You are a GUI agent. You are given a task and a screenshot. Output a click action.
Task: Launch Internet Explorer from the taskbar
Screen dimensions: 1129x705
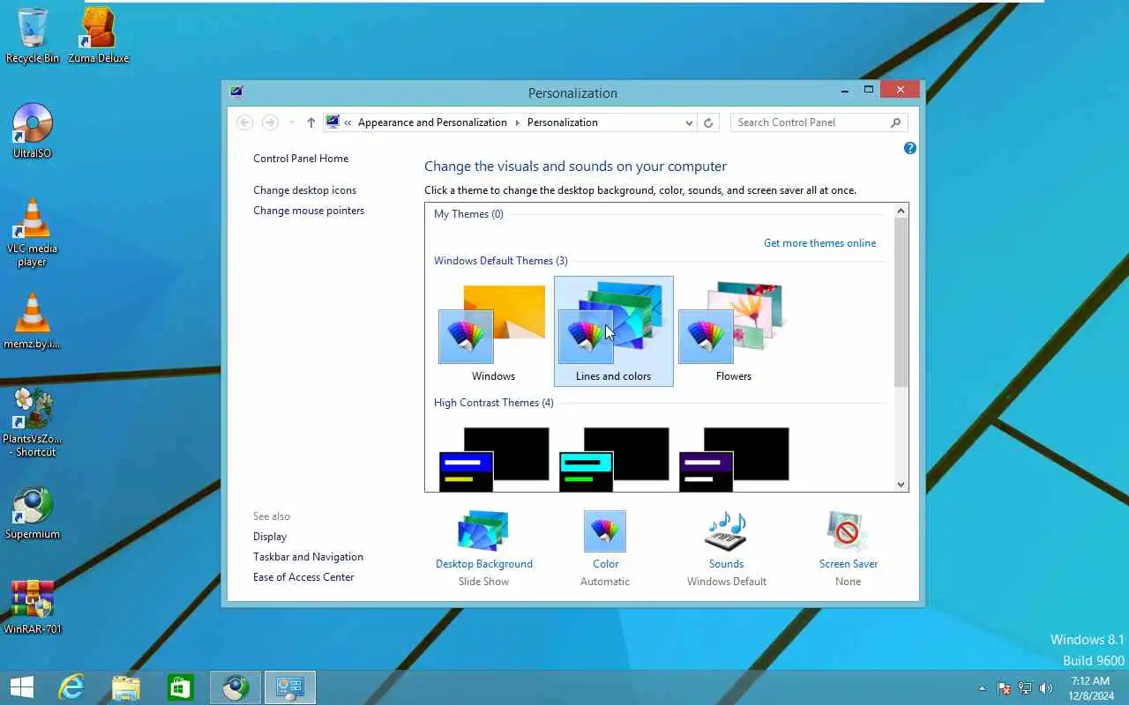(71, 687)
